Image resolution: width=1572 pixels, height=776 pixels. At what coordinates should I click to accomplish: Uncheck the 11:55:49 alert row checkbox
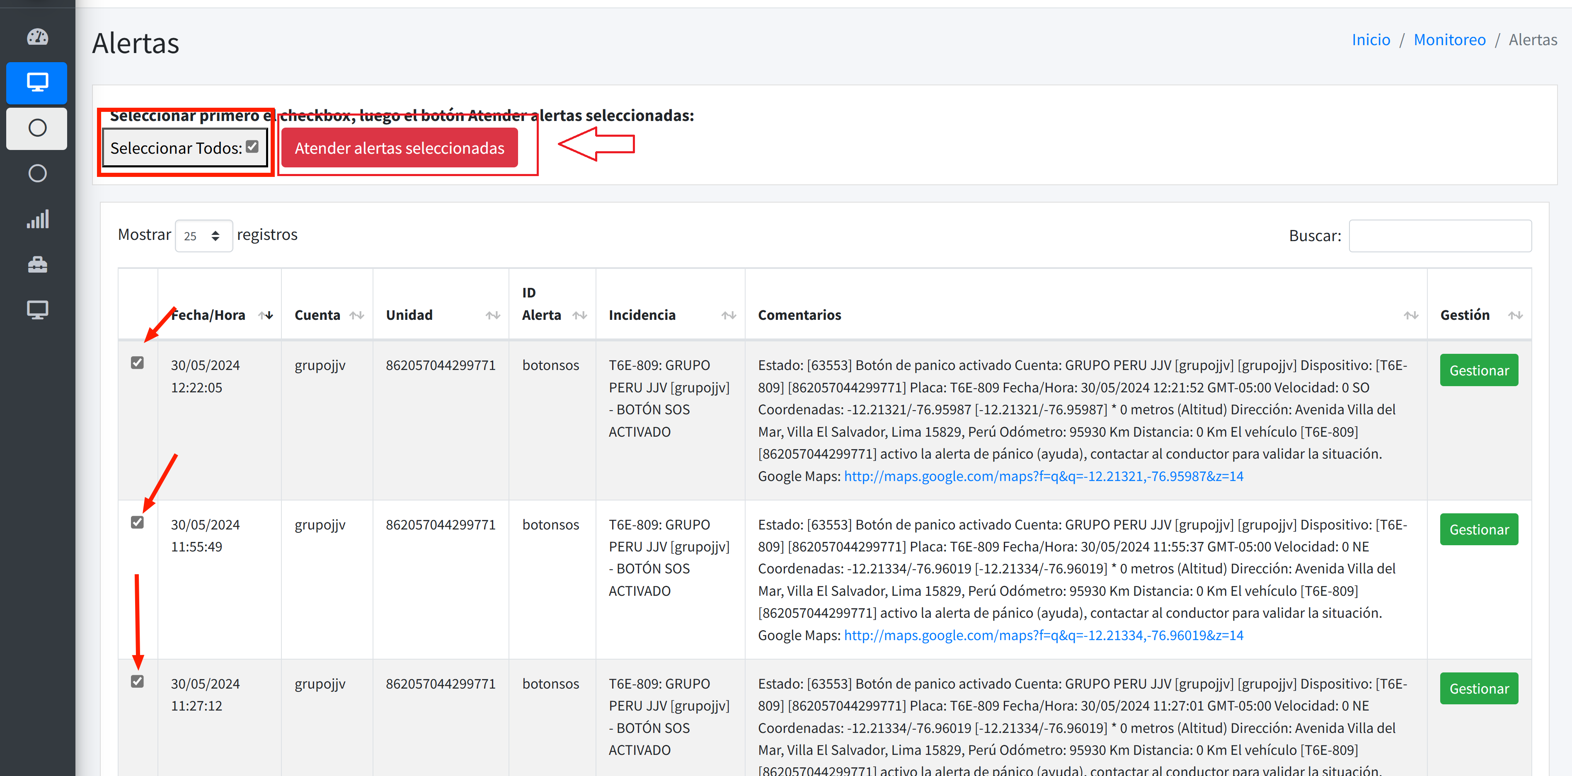point(137,523)
